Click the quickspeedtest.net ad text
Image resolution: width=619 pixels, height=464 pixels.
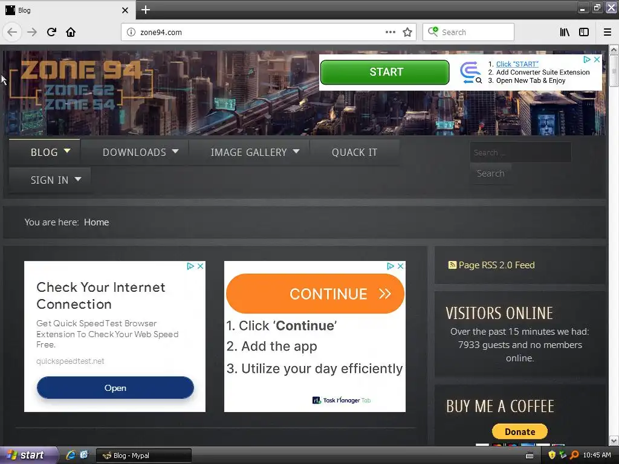coord(70,361)
